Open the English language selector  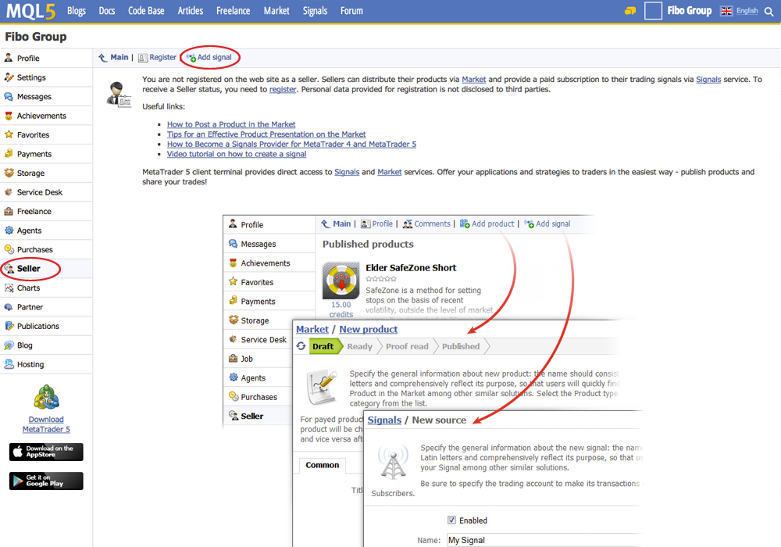tap(747, 10)
